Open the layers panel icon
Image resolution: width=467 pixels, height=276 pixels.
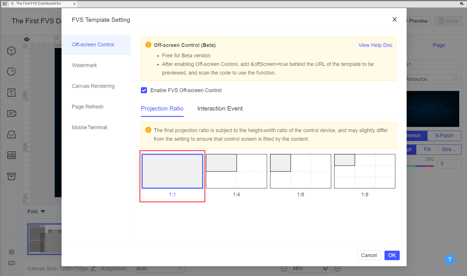tap(11, 251)
